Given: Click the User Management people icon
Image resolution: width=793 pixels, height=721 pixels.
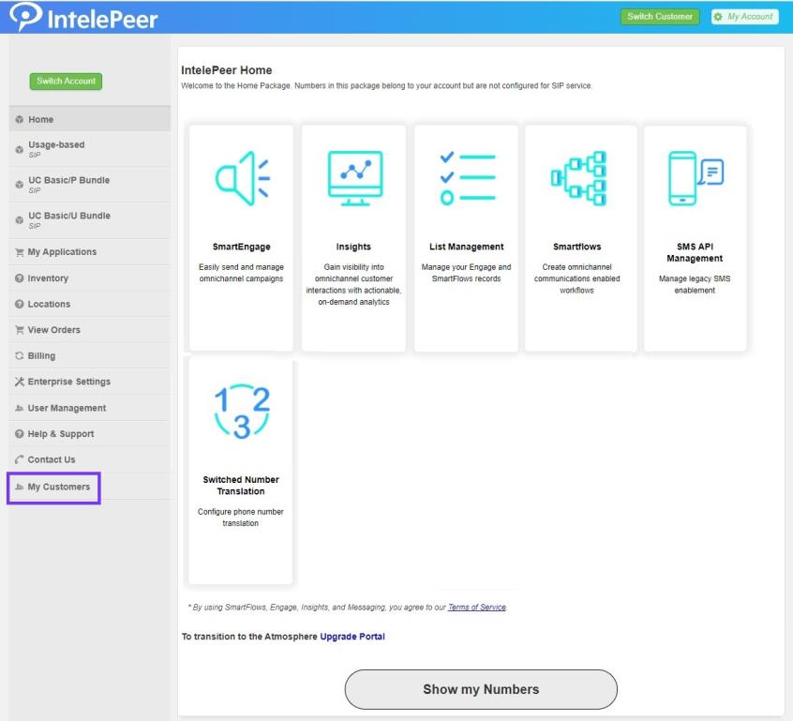Looking at the screenshot, I should click(20, 408).
